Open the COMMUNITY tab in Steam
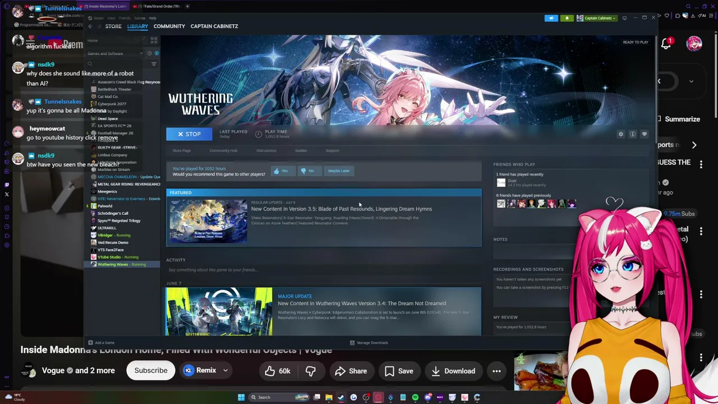The image size is (718, 404). pyautogui.click(x=169, y=26)
